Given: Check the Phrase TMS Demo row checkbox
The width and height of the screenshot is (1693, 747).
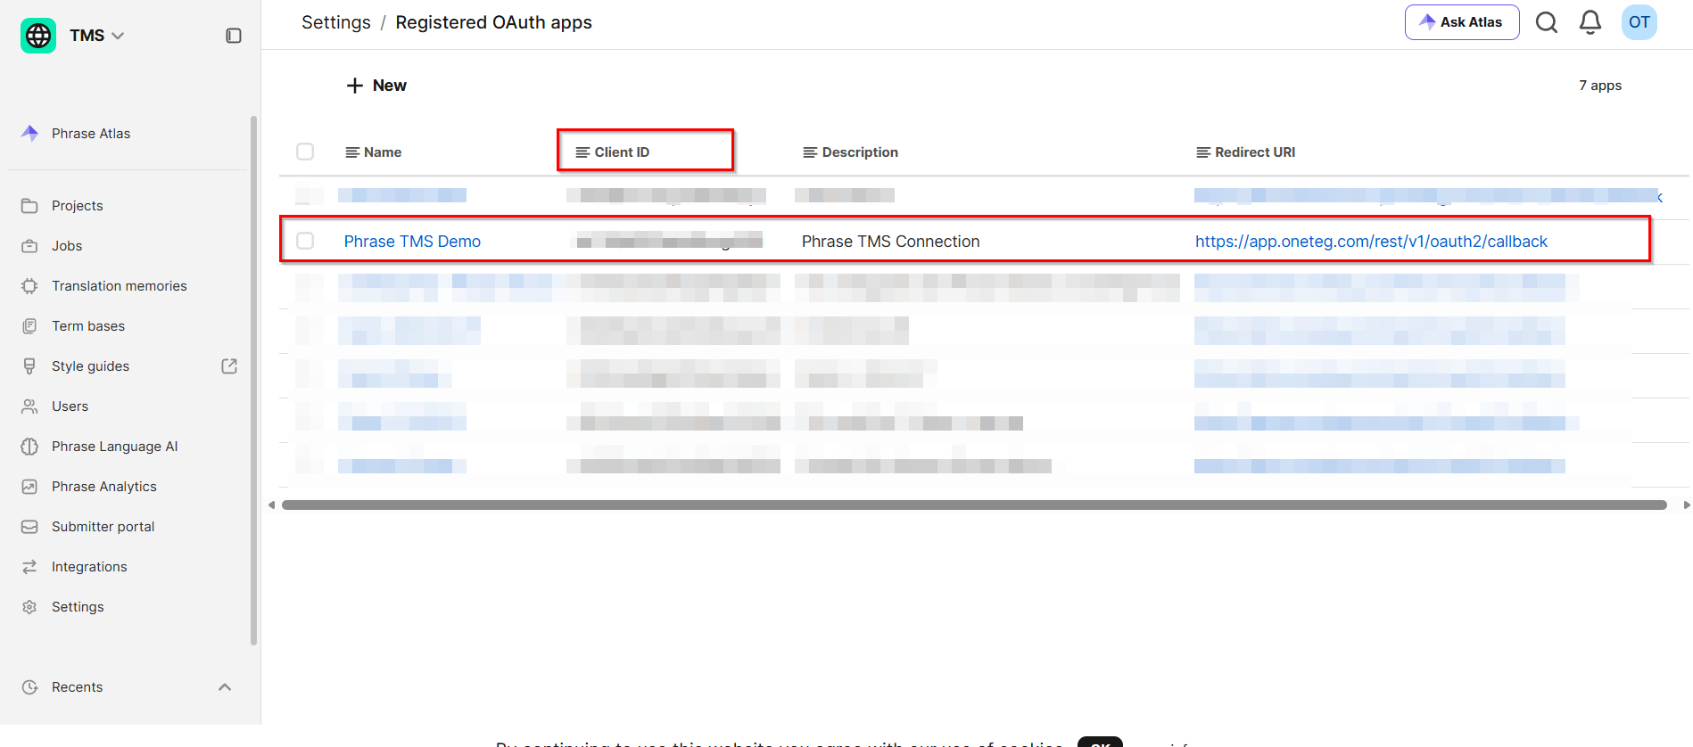Looking at the screenshot, I should coord(305,241).
